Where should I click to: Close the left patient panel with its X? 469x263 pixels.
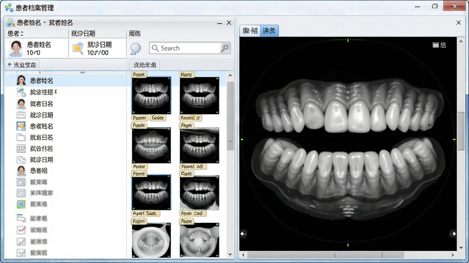(x=229, y=23)
